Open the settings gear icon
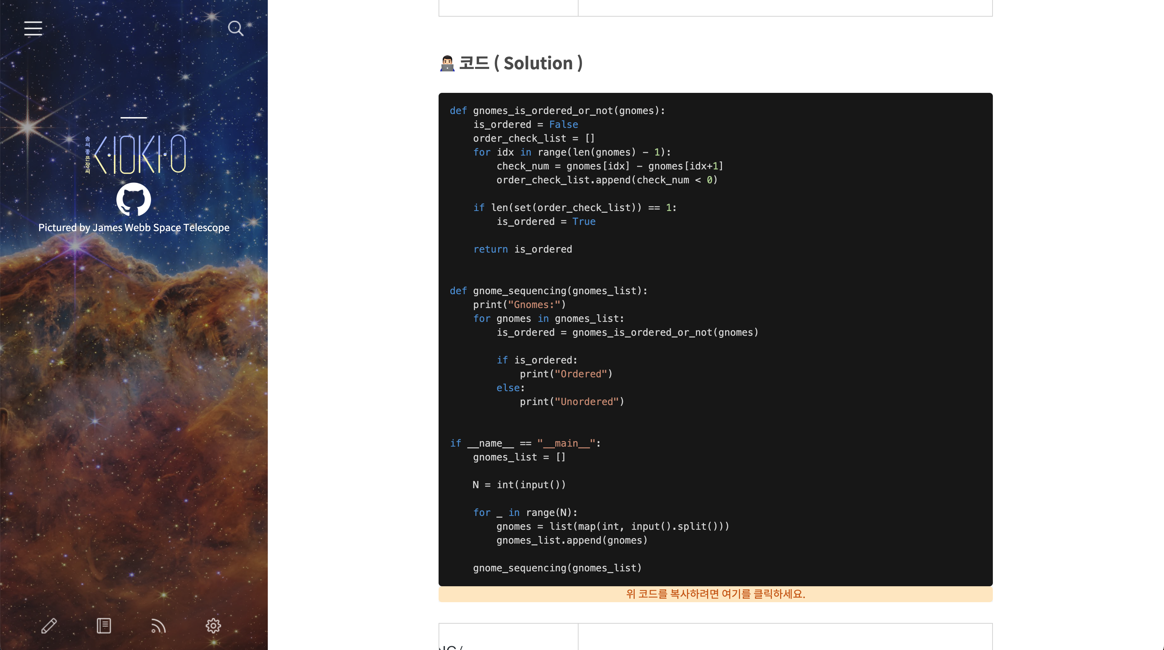The width and height of the screenshot is (1164, 650). click(213, 626)
